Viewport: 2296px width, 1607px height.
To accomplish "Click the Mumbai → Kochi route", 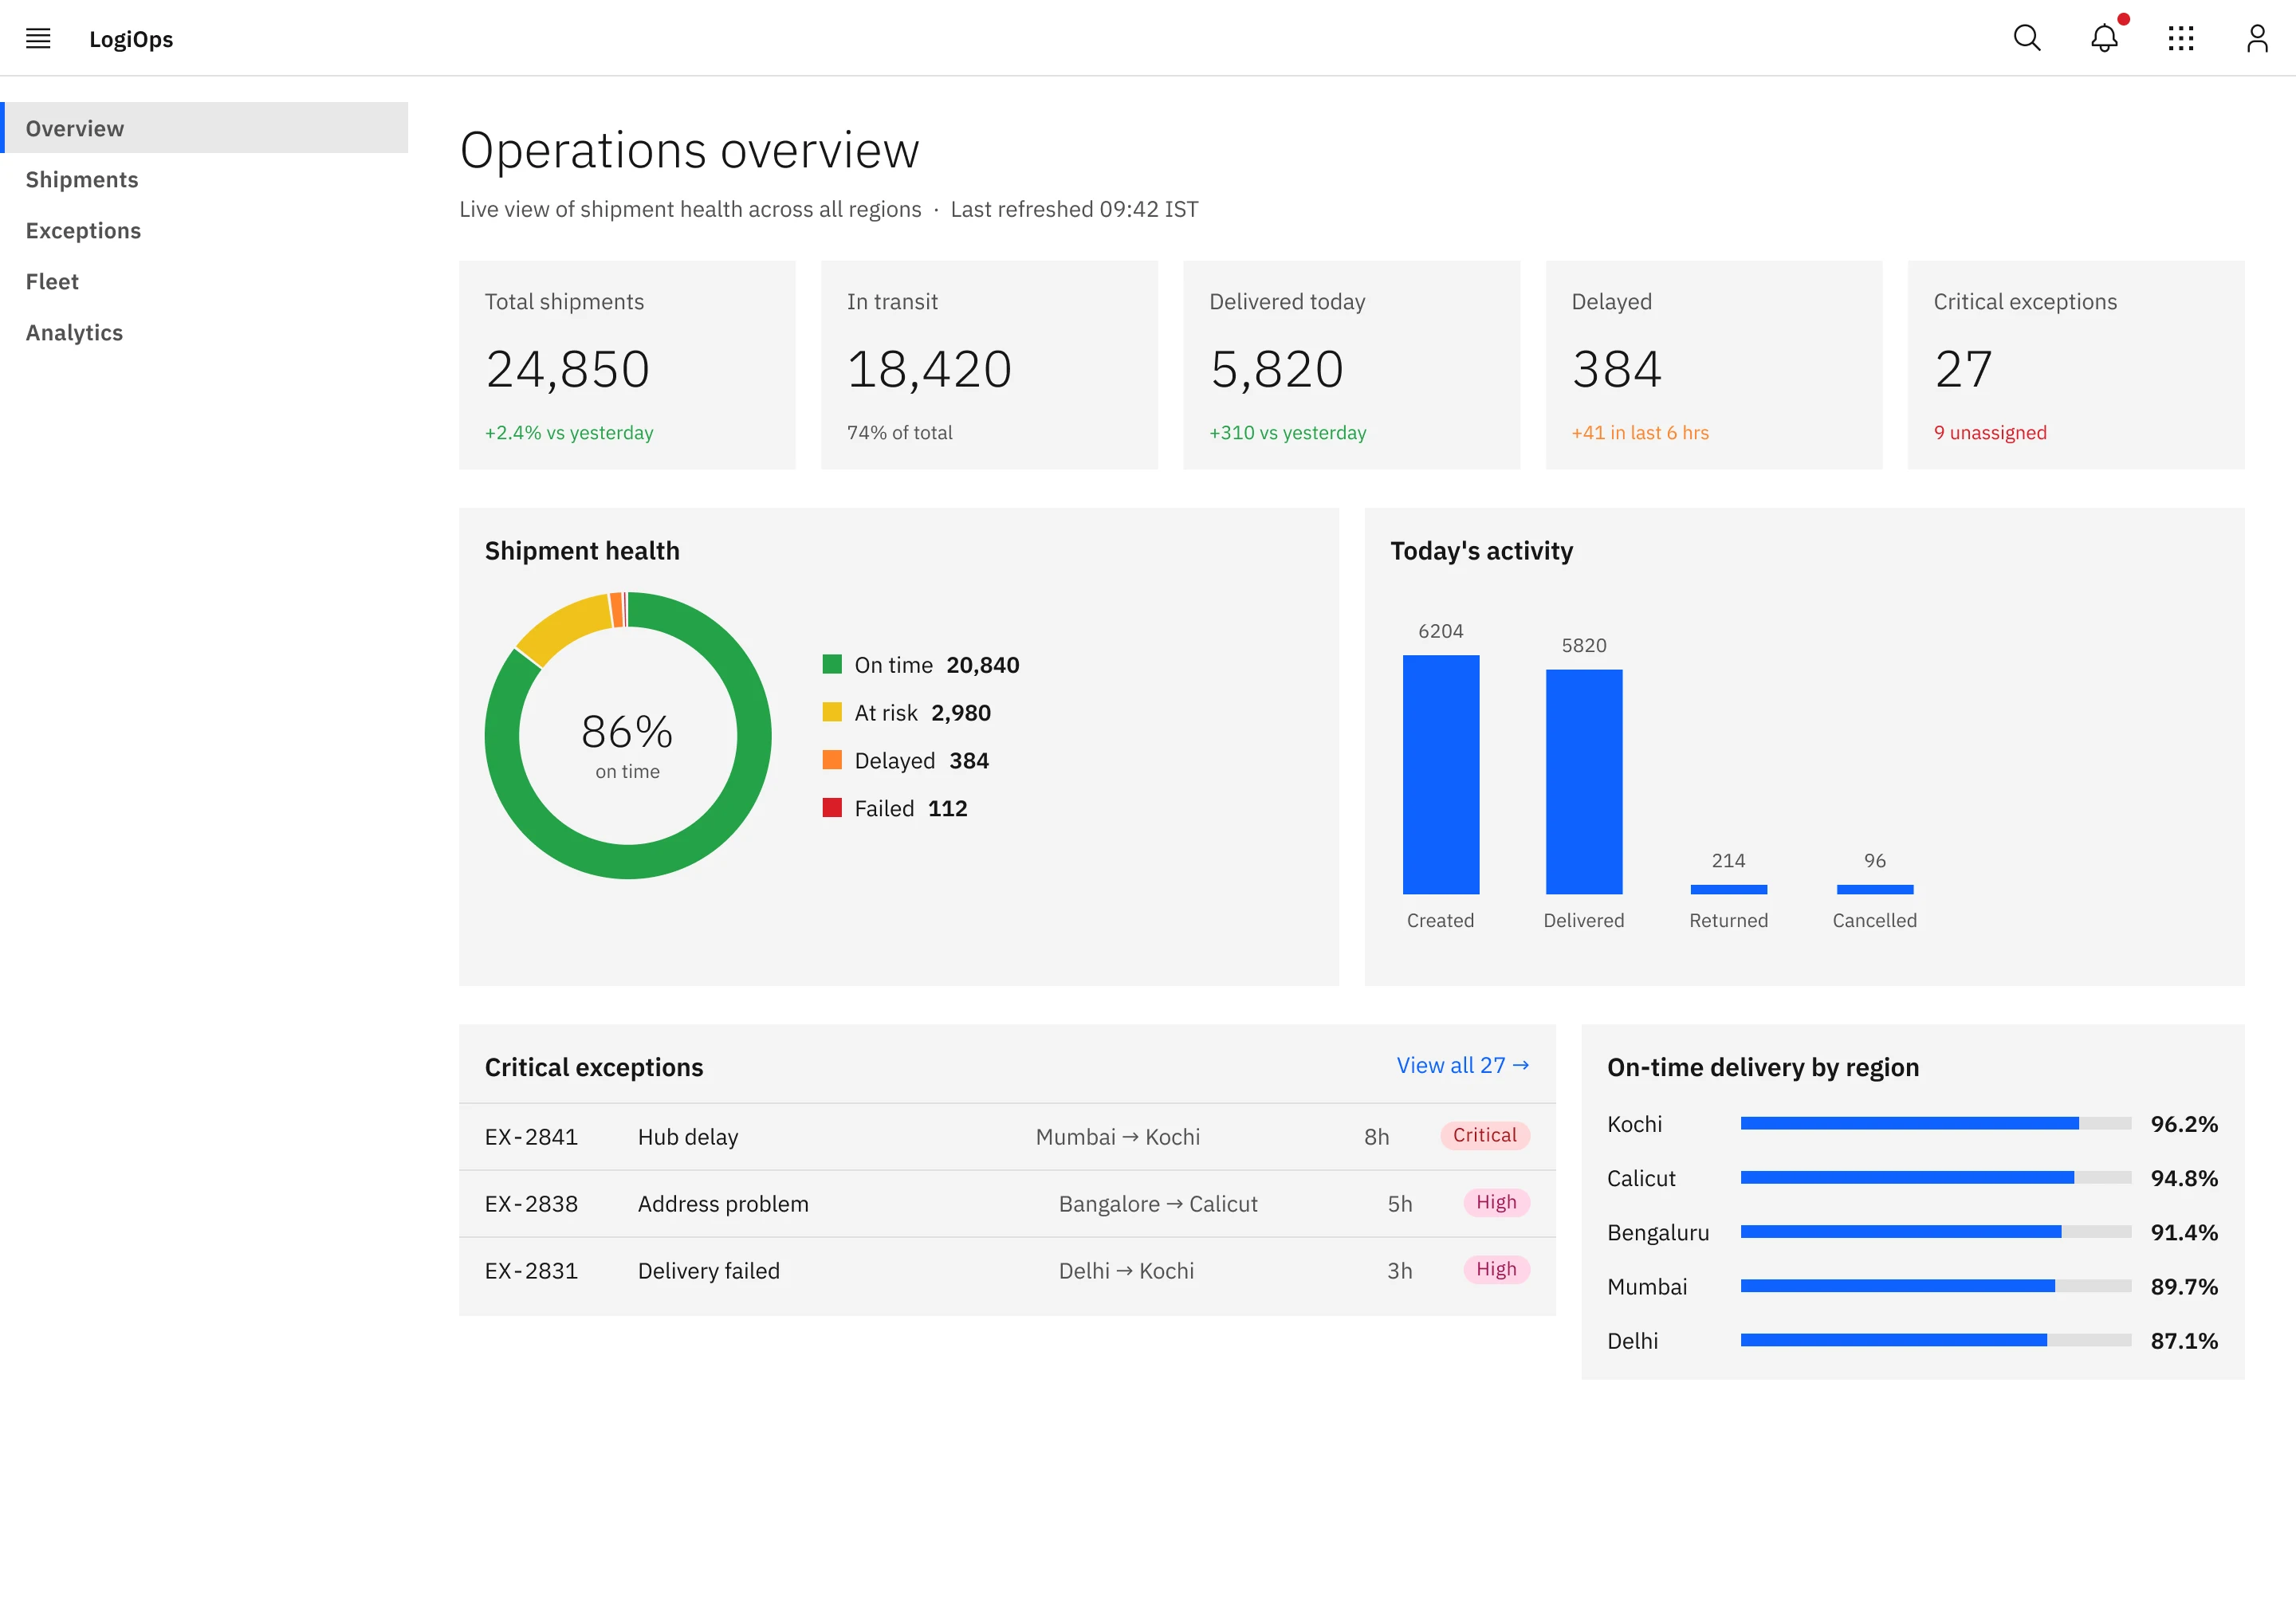I will click(1118, 1137).
